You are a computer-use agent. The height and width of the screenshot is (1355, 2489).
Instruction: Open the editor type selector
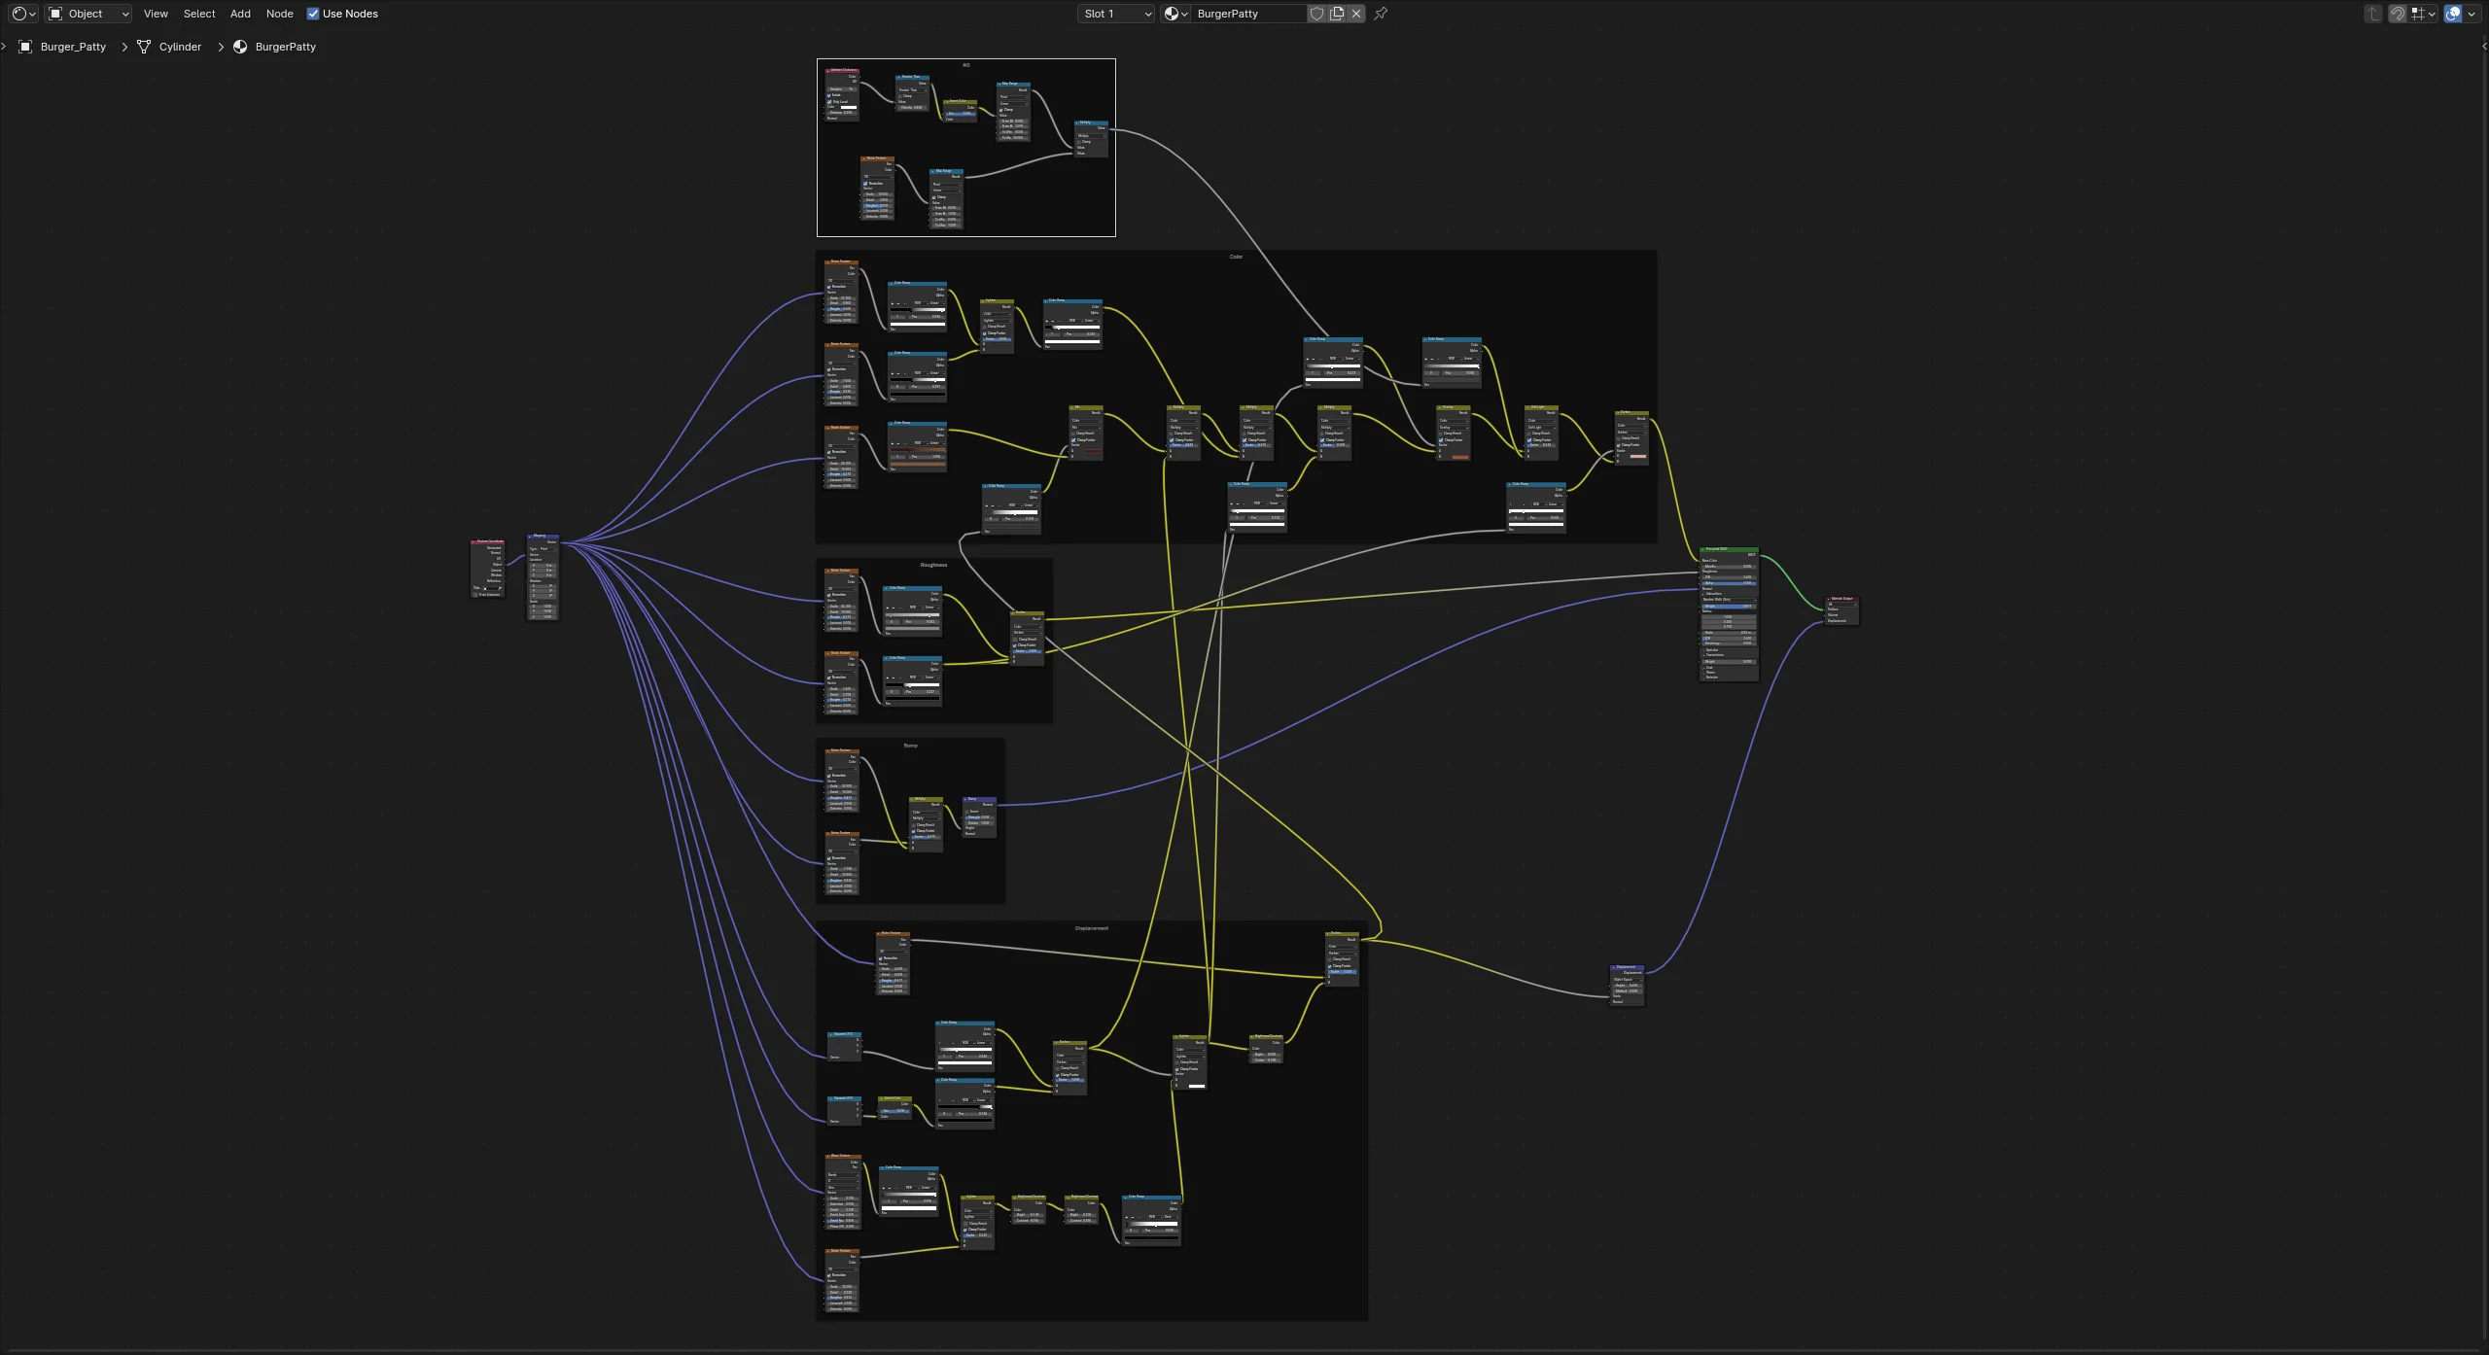pyautogui.click(x=23, y=14)
